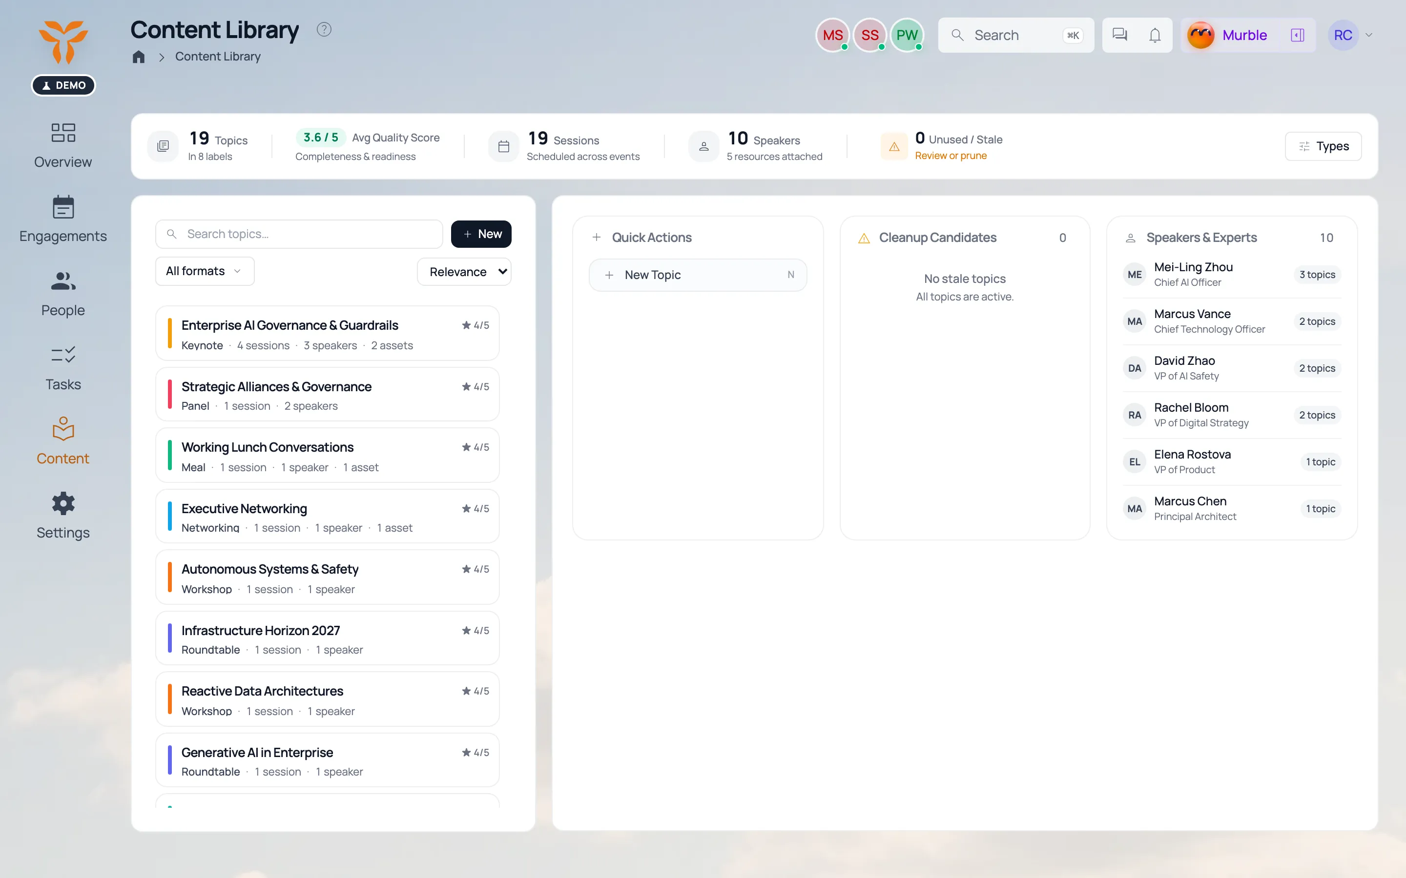Click the MS collaborator avatar
Screen dimensions: 1406x878
coord(832,35)
